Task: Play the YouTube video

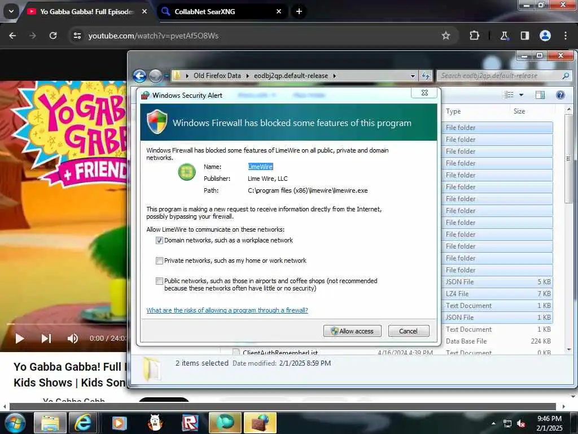Action: (x=20, y=338)
